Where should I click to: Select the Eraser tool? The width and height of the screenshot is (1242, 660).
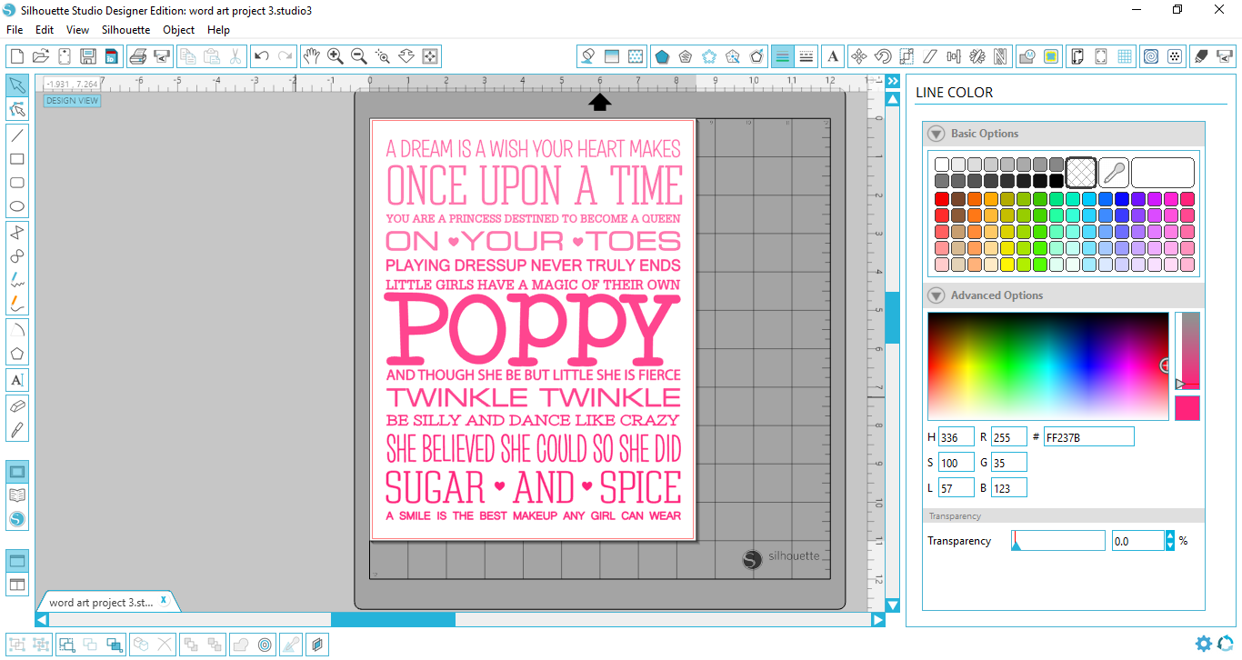point(16,405)
